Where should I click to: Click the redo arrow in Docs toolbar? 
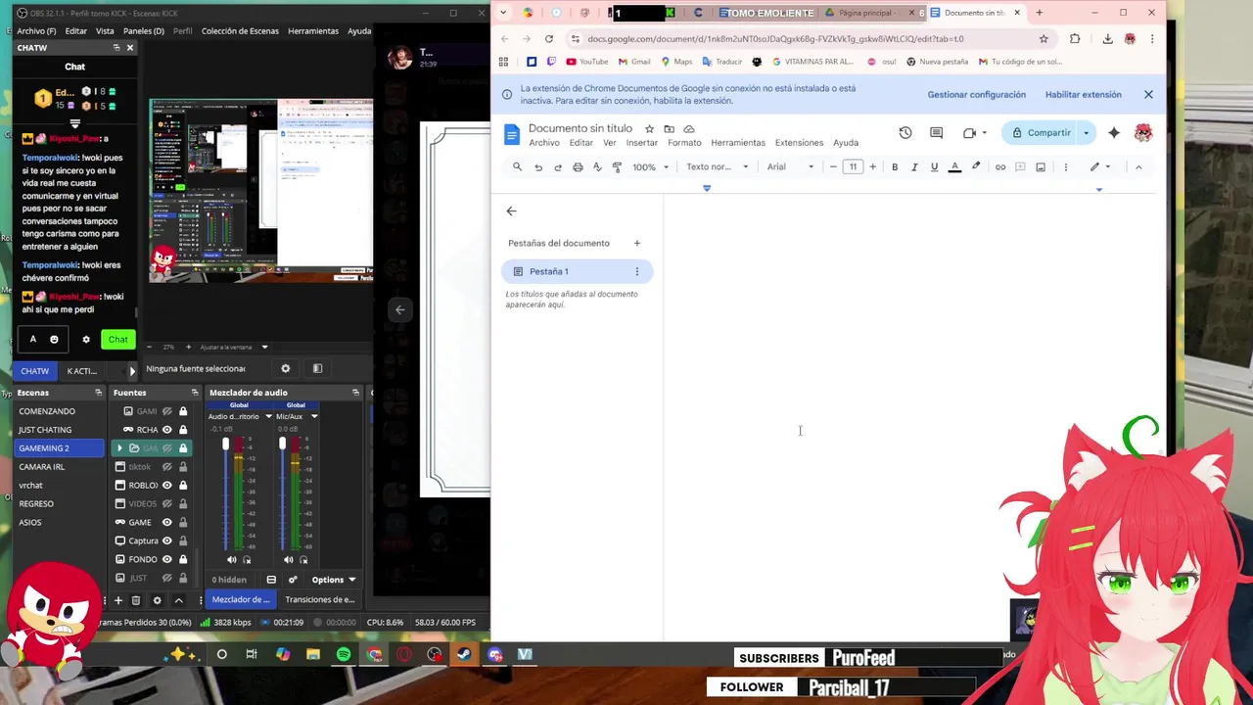(x=558, y=167)
